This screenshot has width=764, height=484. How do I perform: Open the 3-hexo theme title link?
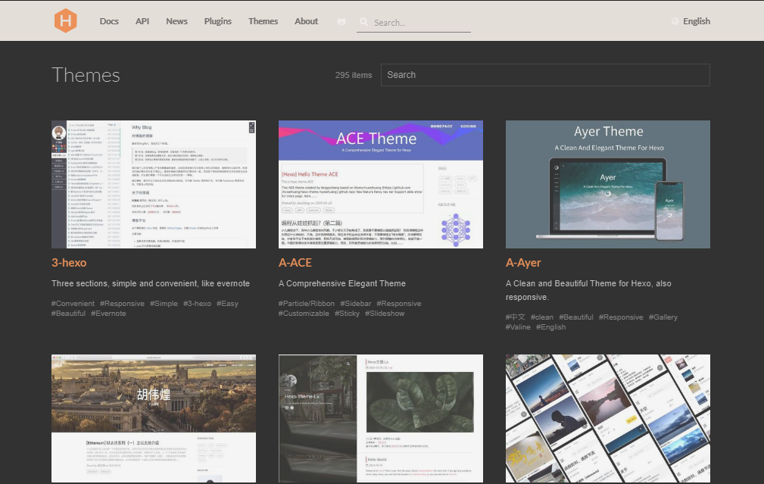point(69,263)
